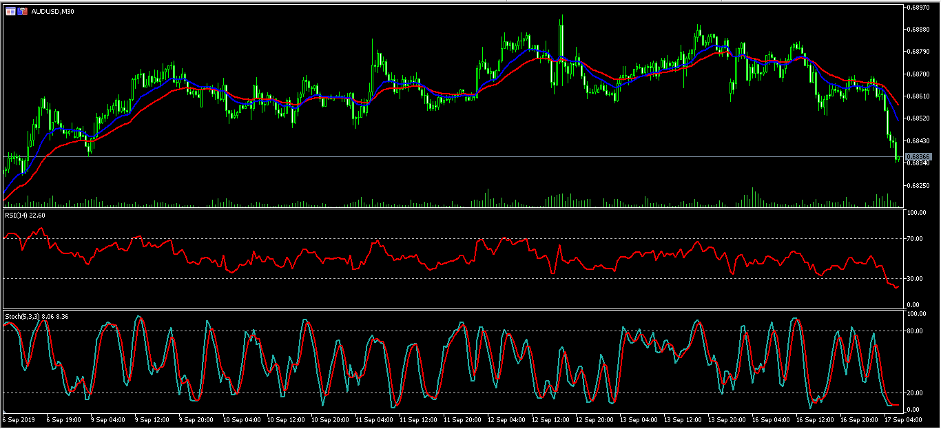Click the gray triangle at chart's bottom-left corner
The width and height of the screenshot is (941, 429).
pyautogui.click(x=6, y=412)
